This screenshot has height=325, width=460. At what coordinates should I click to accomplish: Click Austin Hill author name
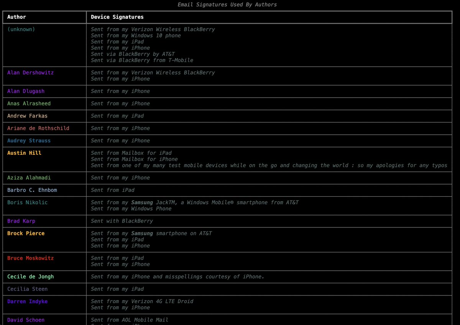[24, 153]
